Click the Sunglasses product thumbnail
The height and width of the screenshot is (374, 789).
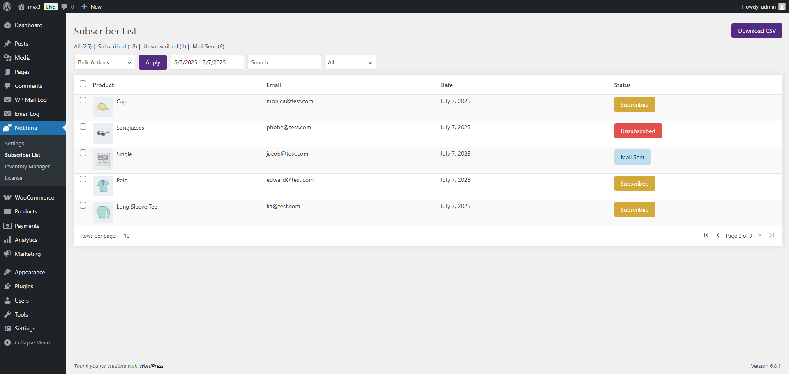[103, 133]
